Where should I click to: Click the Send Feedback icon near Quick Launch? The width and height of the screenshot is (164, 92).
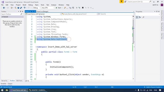pyautogui.click(x=125, y=2)
